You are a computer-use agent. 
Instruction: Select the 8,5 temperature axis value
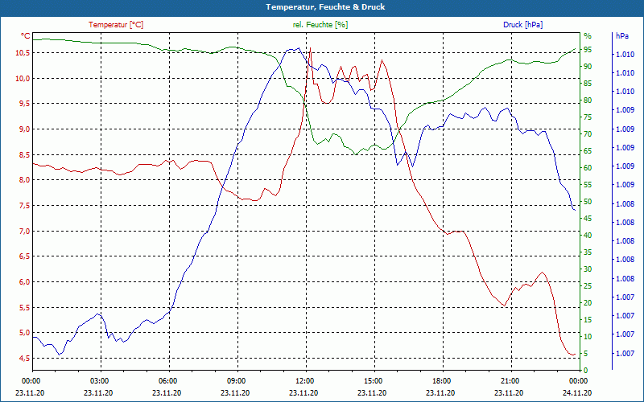[24, 154]
